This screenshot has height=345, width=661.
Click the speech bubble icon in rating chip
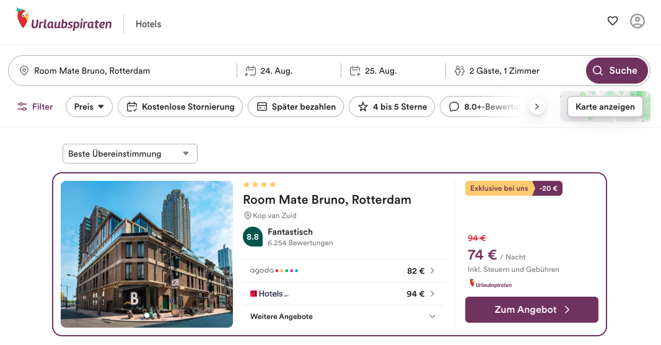[x=454, y=107]
